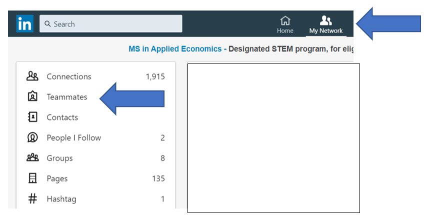View the Pages count of 135
The height and width of the screenshot is (215, 426).
pos(158,178)
